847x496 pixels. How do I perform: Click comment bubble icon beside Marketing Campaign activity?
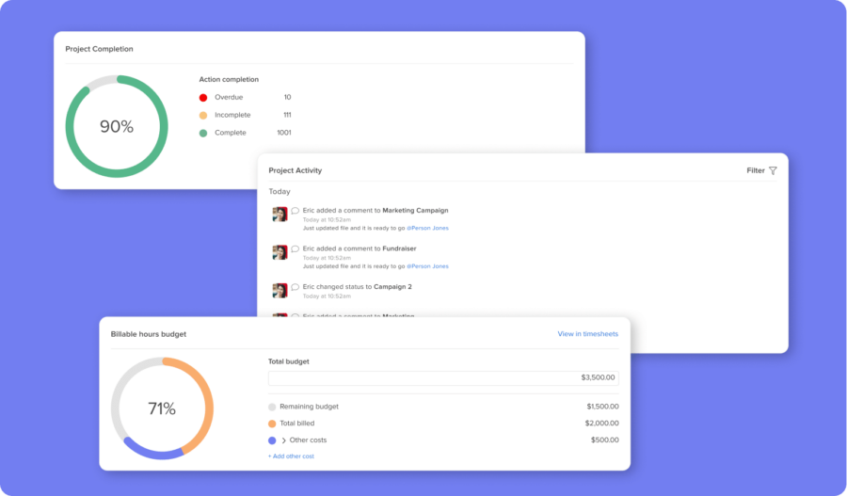point(295,211)
